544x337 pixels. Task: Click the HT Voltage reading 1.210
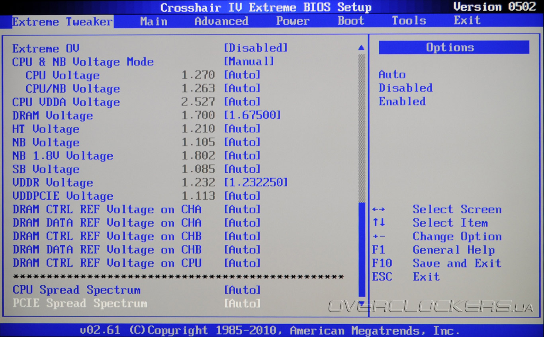coord(198,129)
